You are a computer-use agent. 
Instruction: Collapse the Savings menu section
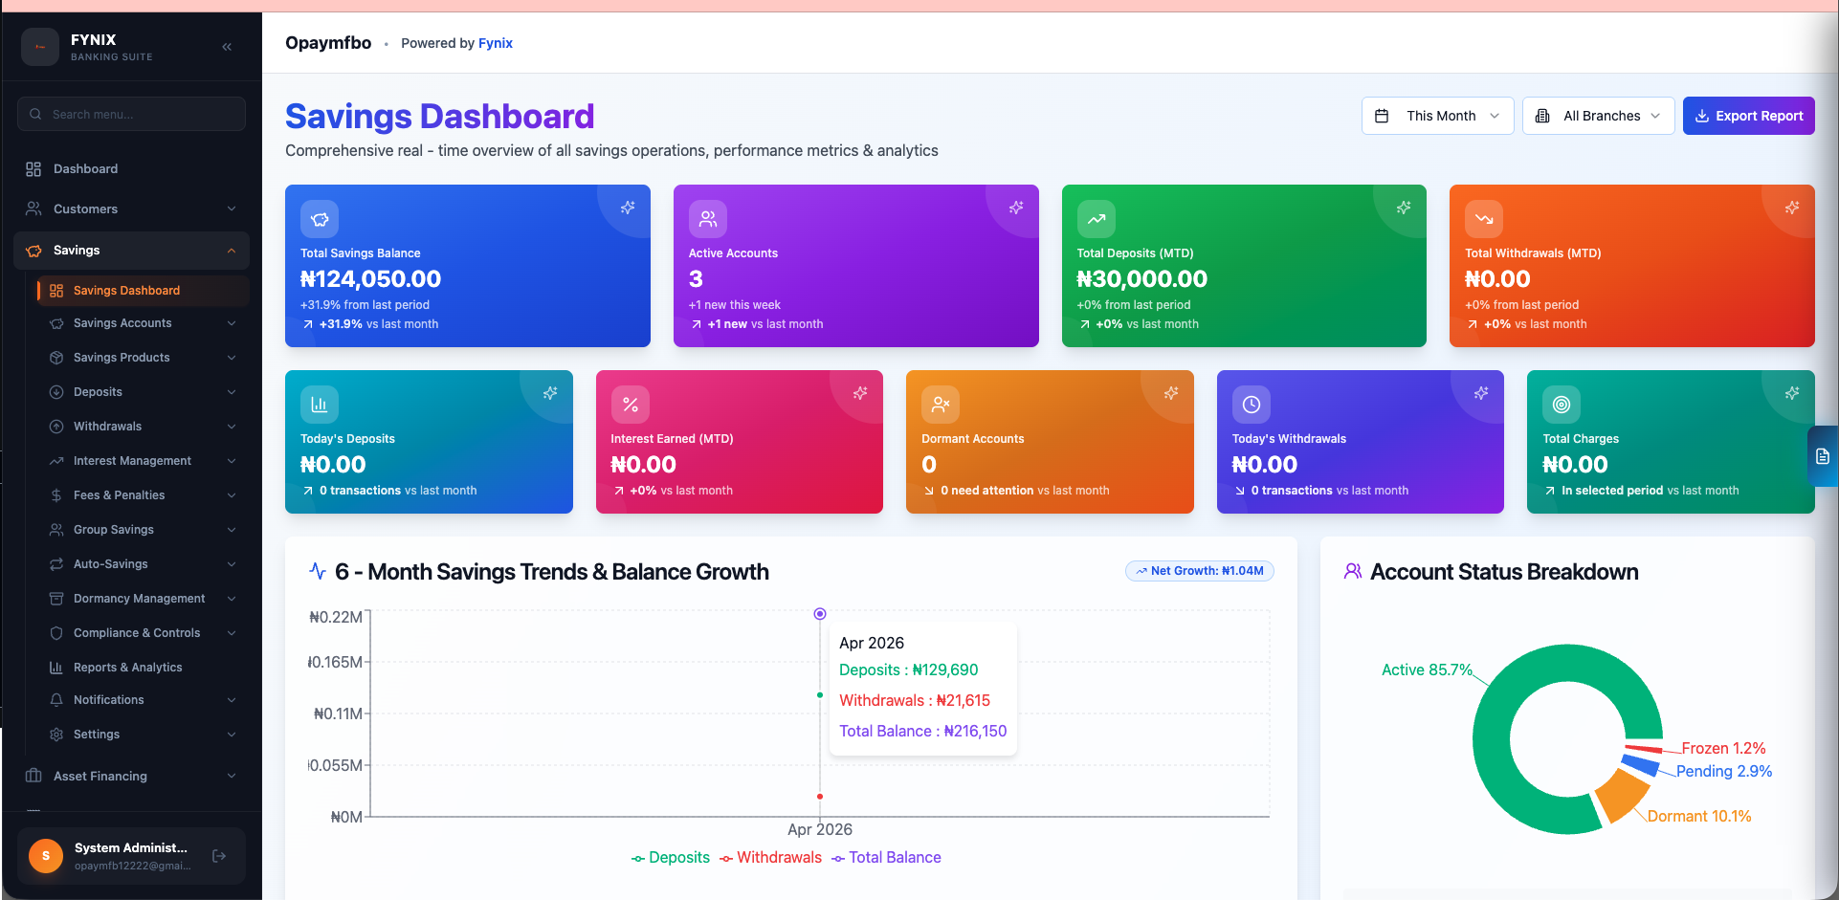click(131, 251)
